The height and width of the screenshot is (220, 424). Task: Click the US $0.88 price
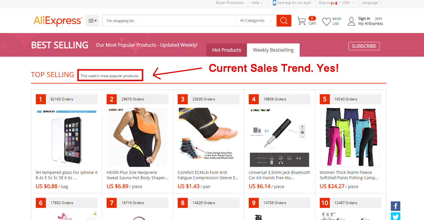click(47, 186)
